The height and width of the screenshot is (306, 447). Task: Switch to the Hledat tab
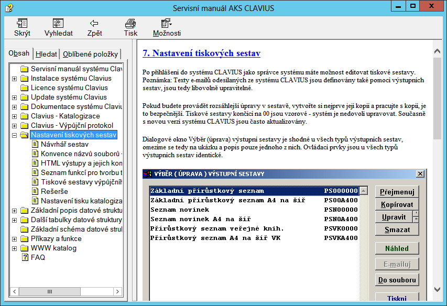46,54
